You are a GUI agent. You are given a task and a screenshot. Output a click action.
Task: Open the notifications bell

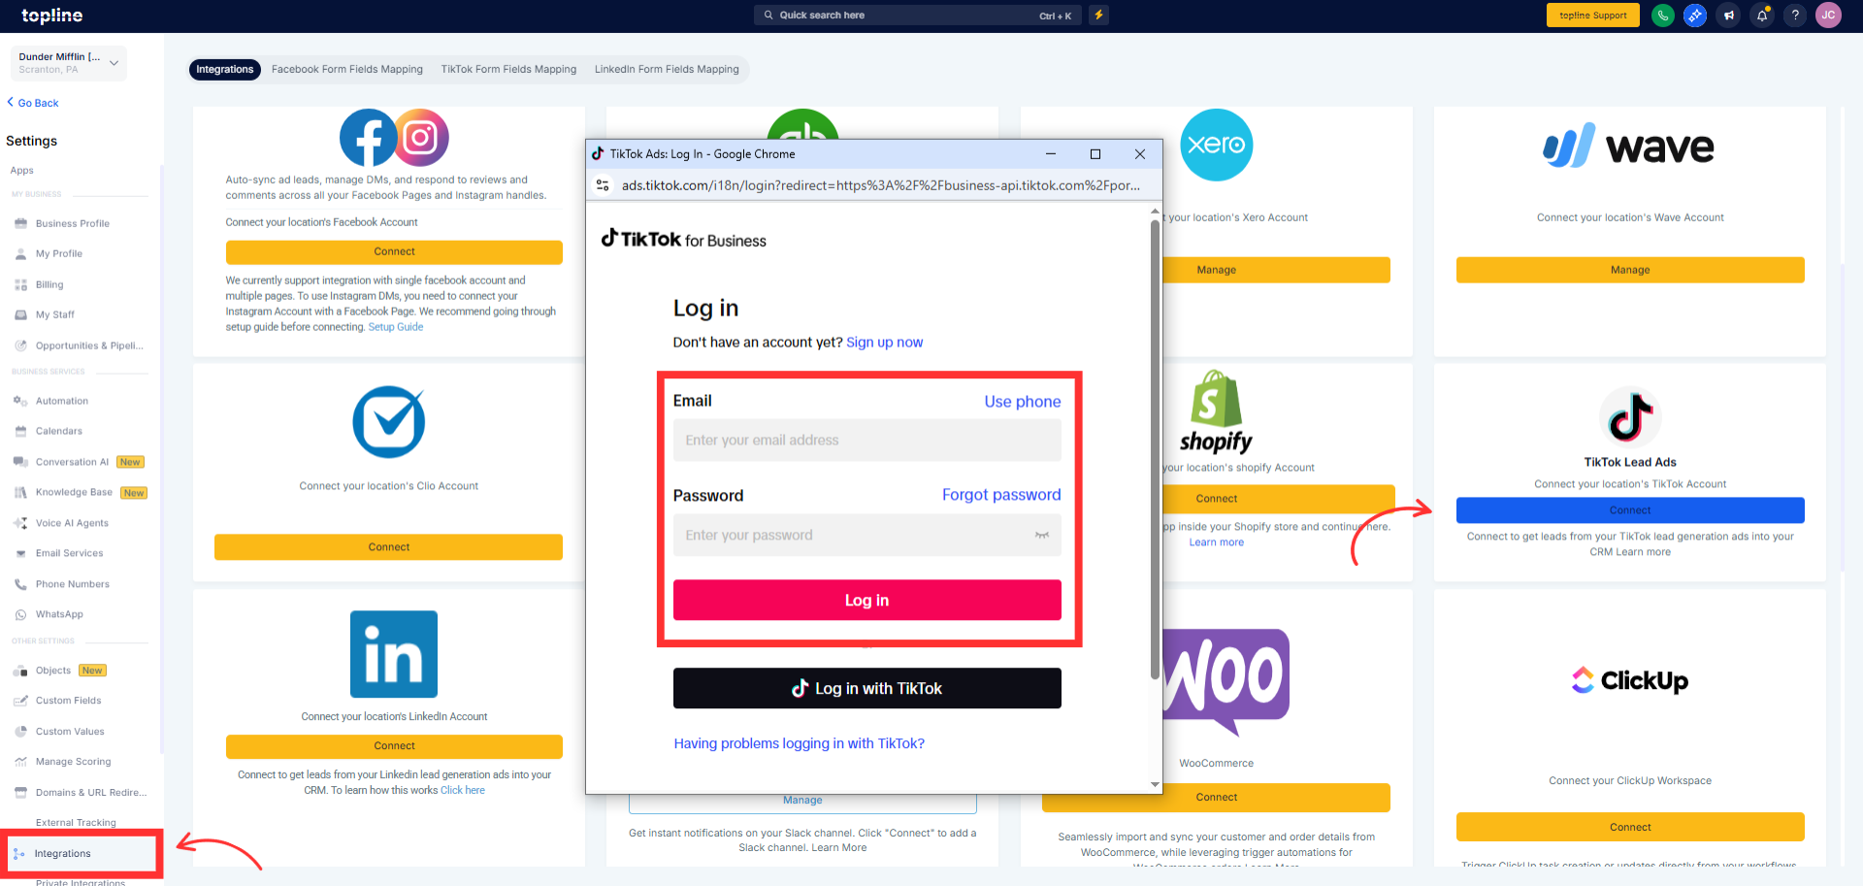[1762, 16]
